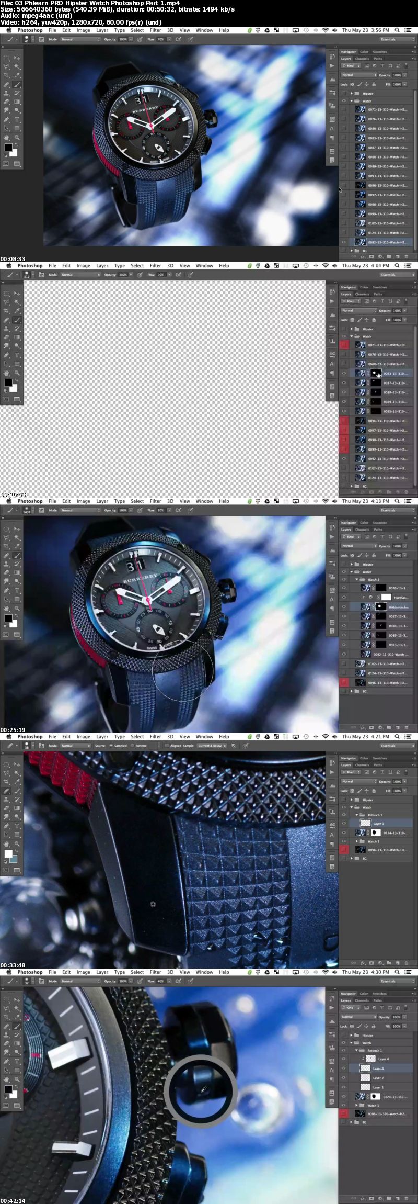Select the Move tool in the 00:08:33 frame
Screen dimensions: 418x1204
click(17, 58)
